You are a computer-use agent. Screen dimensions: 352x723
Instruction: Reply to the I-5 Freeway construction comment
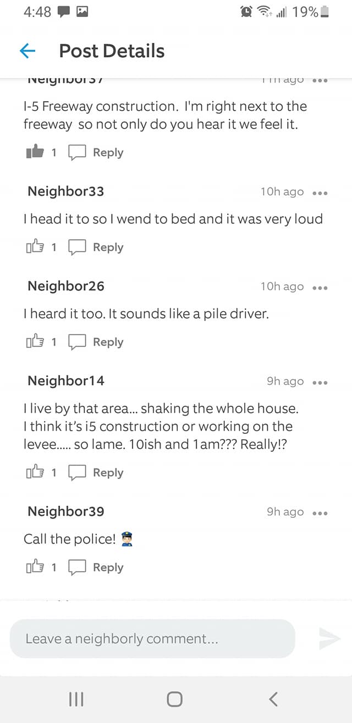tap(77, 152)
